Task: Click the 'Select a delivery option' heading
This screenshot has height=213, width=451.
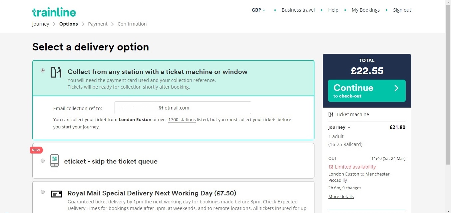Action: [x=91, y=47]
